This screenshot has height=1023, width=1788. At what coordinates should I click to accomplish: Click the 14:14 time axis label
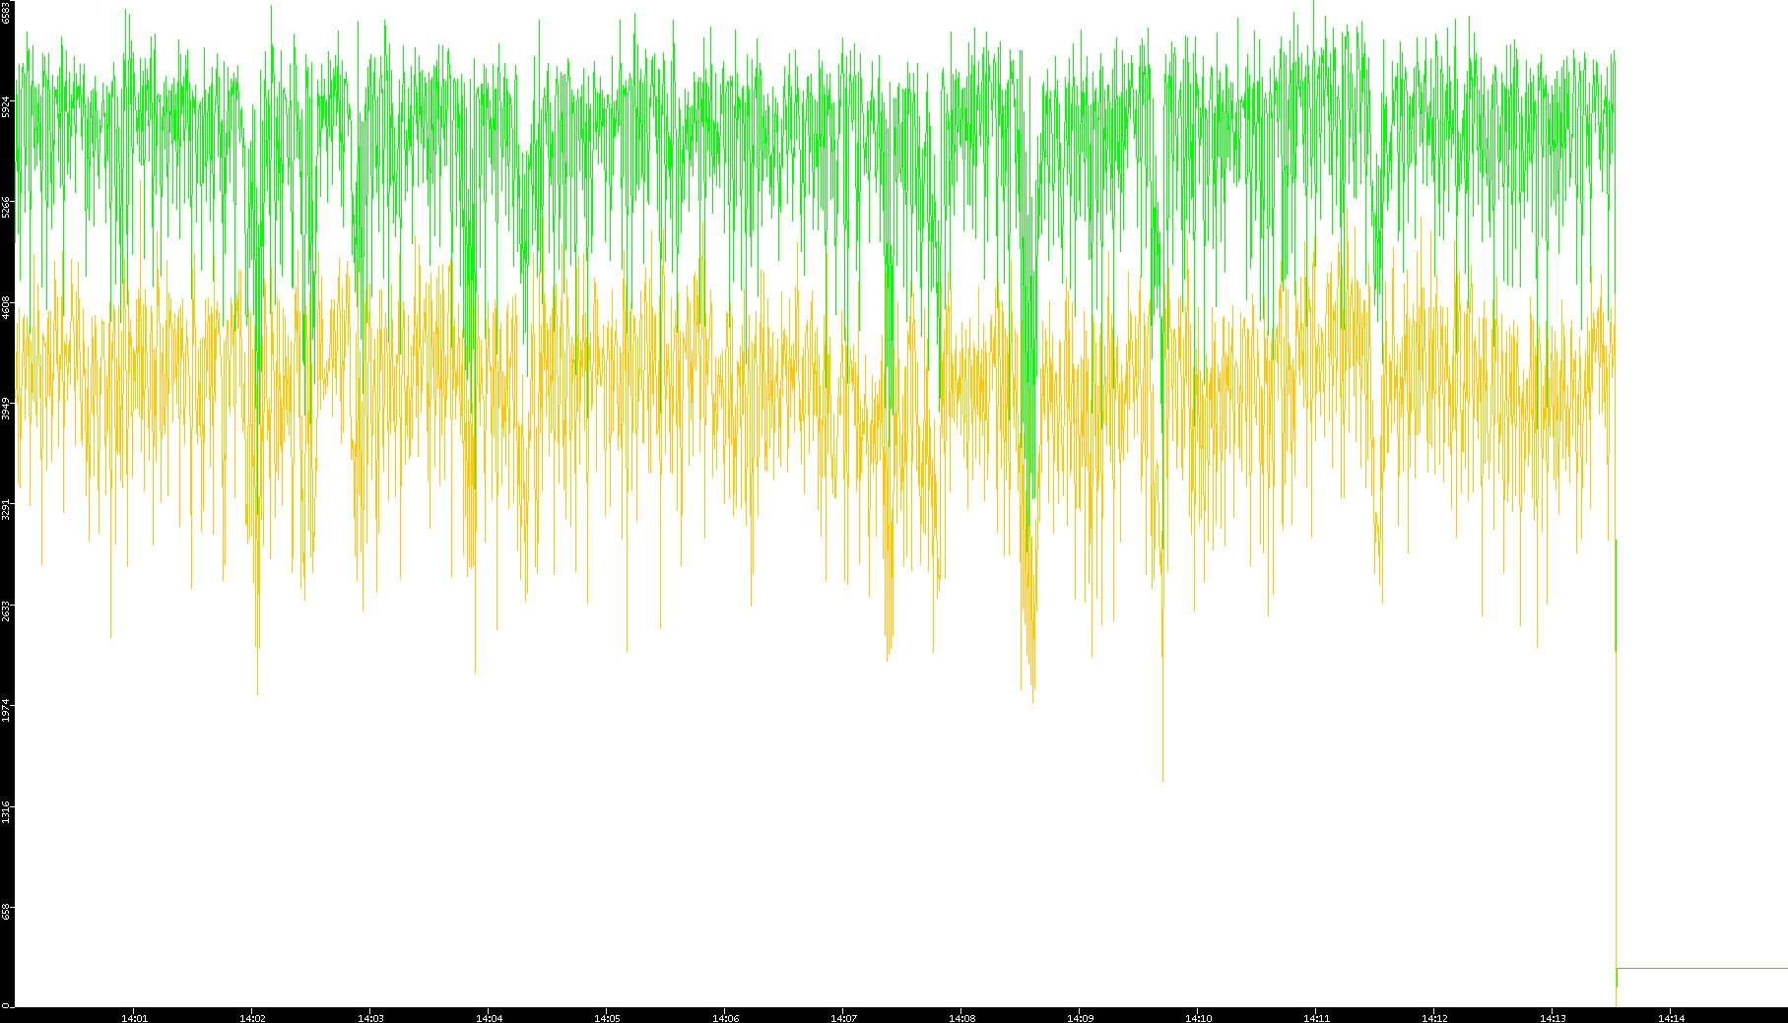click(x=1671, y=1018)
